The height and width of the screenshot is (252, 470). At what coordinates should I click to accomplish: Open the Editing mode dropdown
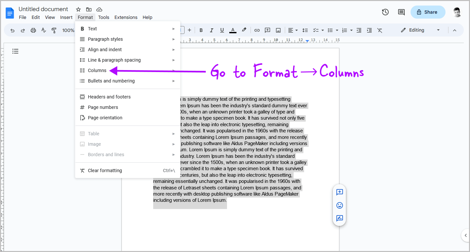[439, 30]
